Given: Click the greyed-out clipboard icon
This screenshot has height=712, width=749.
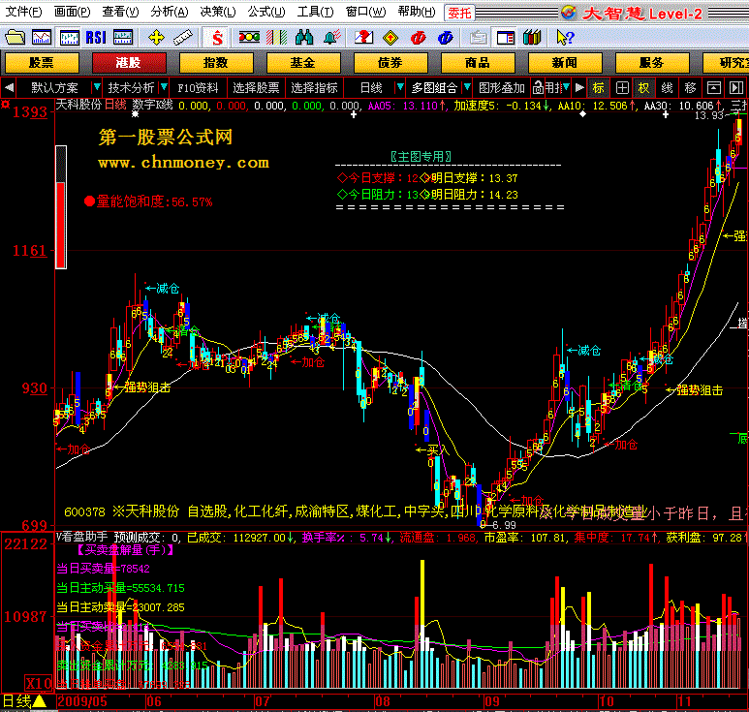Looking at the screenshot, I should pyautogui.click(x=478, y=37).
